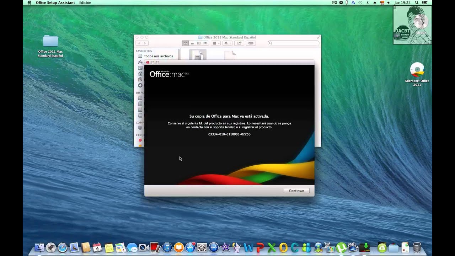Select the red tag in Finder sidebar
Image resolution: width=455 pixels, height=256 pixels.
point(140,140)
